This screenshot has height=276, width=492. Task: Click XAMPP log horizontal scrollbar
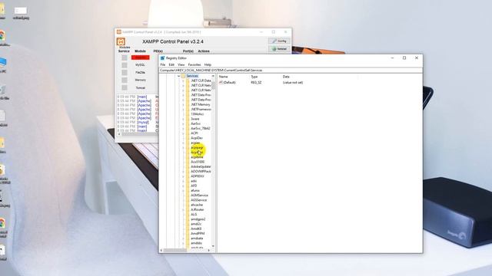(138, 134)
